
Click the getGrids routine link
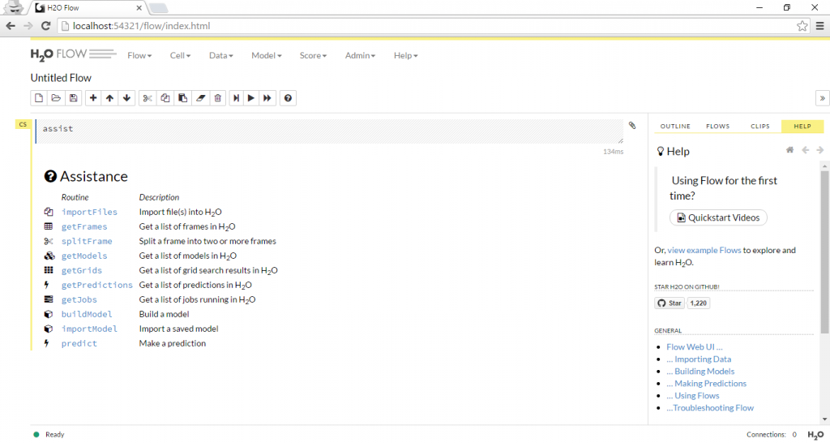[x=82, y=270]
